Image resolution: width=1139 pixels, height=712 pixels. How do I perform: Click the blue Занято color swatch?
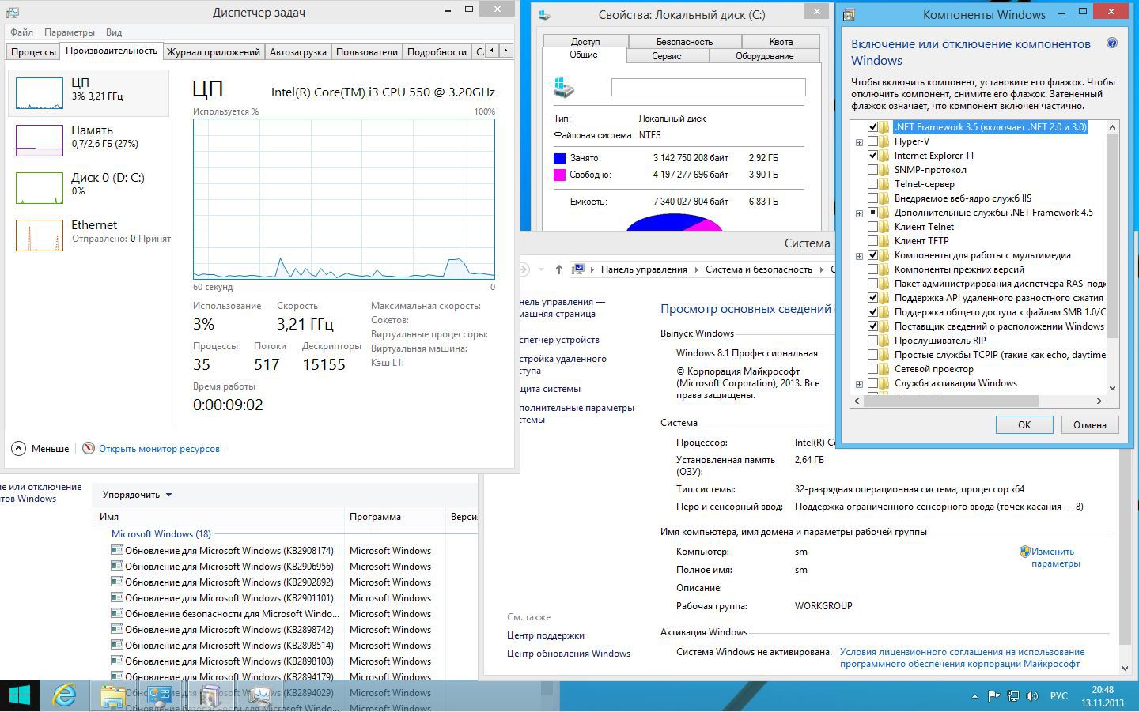click(x=559, y=158)
